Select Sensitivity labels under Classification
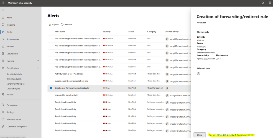Screen dimensions: 273x138 tap(14, 74)
